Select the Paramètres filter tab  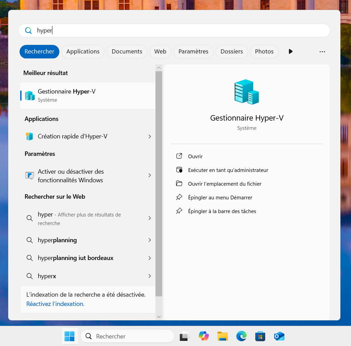pos(193,52)
